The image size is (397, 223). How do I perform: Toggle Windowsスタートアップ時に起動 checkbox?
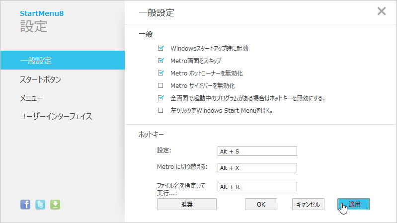tap(160, 48)
